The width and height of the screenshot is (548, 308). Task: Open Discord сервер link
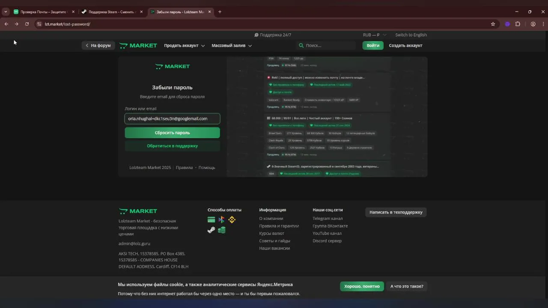[327, 241]
